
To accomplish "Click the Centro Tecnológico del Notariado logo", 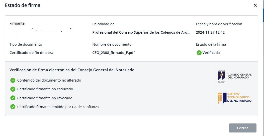I will (234, 98).
